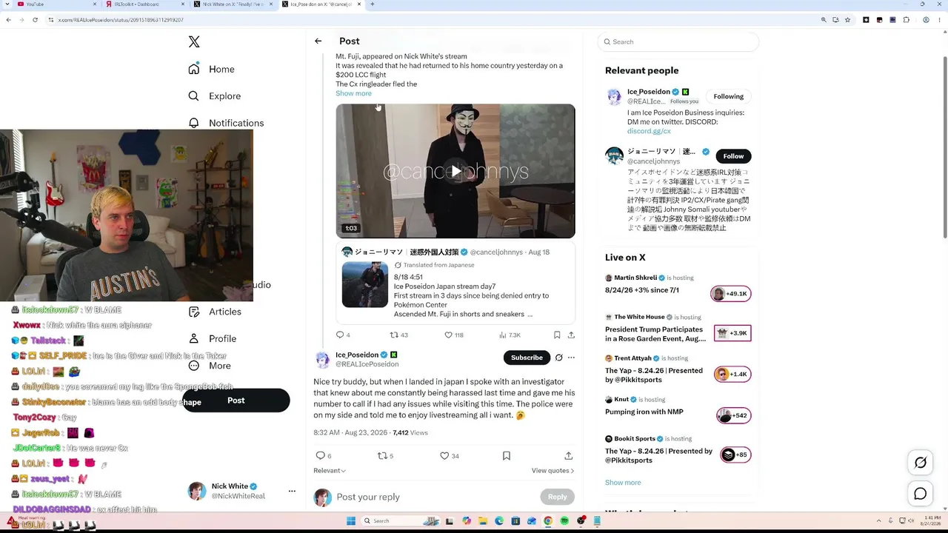Expand the More menu in sidebar

(210, 366)
